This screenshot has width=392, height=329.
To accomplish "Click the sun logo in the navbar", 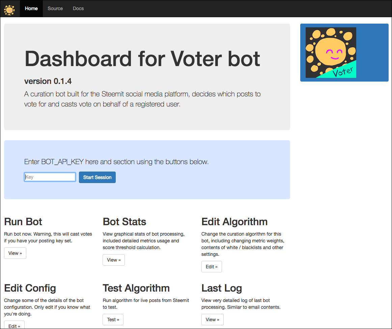I will (9, 9).
